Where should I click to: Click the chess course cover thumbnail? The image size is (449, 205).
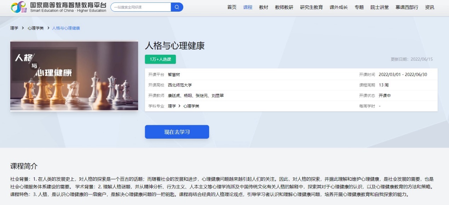coord(74,76)
